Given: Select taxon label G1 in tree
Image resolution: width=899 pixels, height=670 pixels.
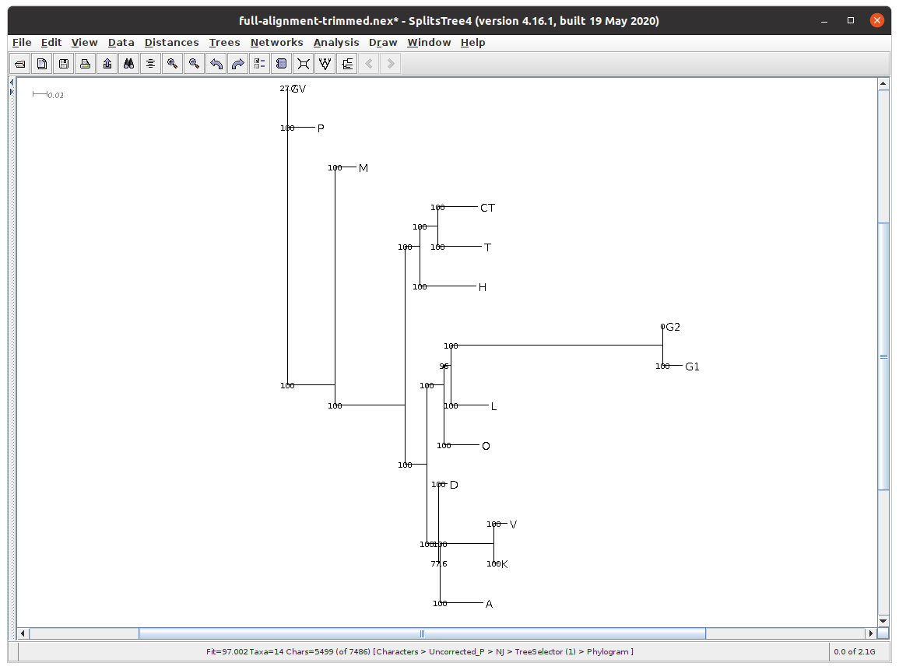Looking at the screenshot, I should 692,367.
